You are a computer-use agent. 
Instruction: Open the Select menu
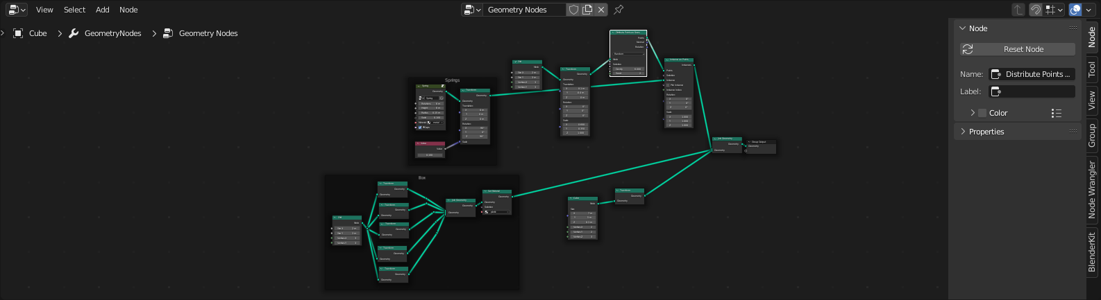(x=74, y=10)
